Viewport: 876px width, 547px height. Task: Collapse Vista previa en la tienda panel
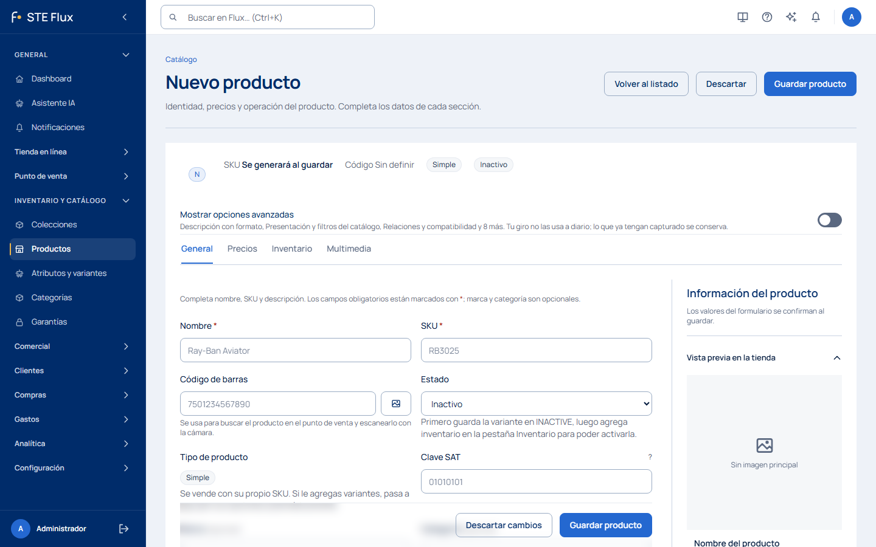pos(764,358)
